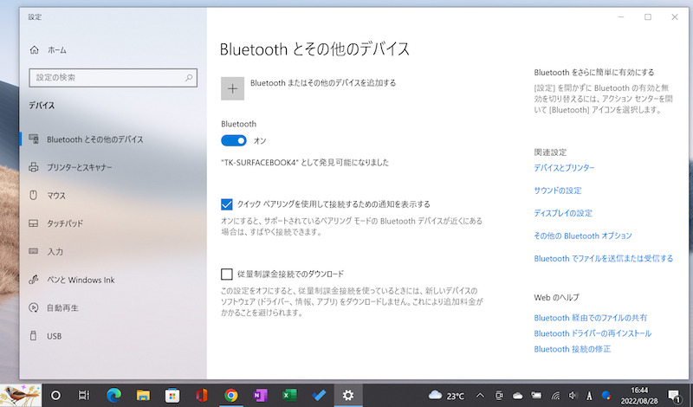Open the マウス settings page
Viewport: 693px width, 407px height.
tap(56, 195)
